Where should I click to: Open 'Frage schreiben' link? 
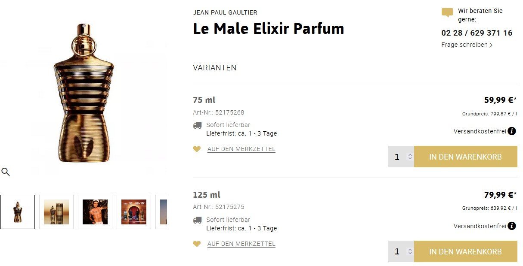(x=467, y=45)
